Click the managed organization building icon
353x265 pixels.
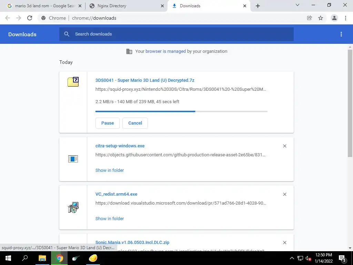click(x=129, y=51)
